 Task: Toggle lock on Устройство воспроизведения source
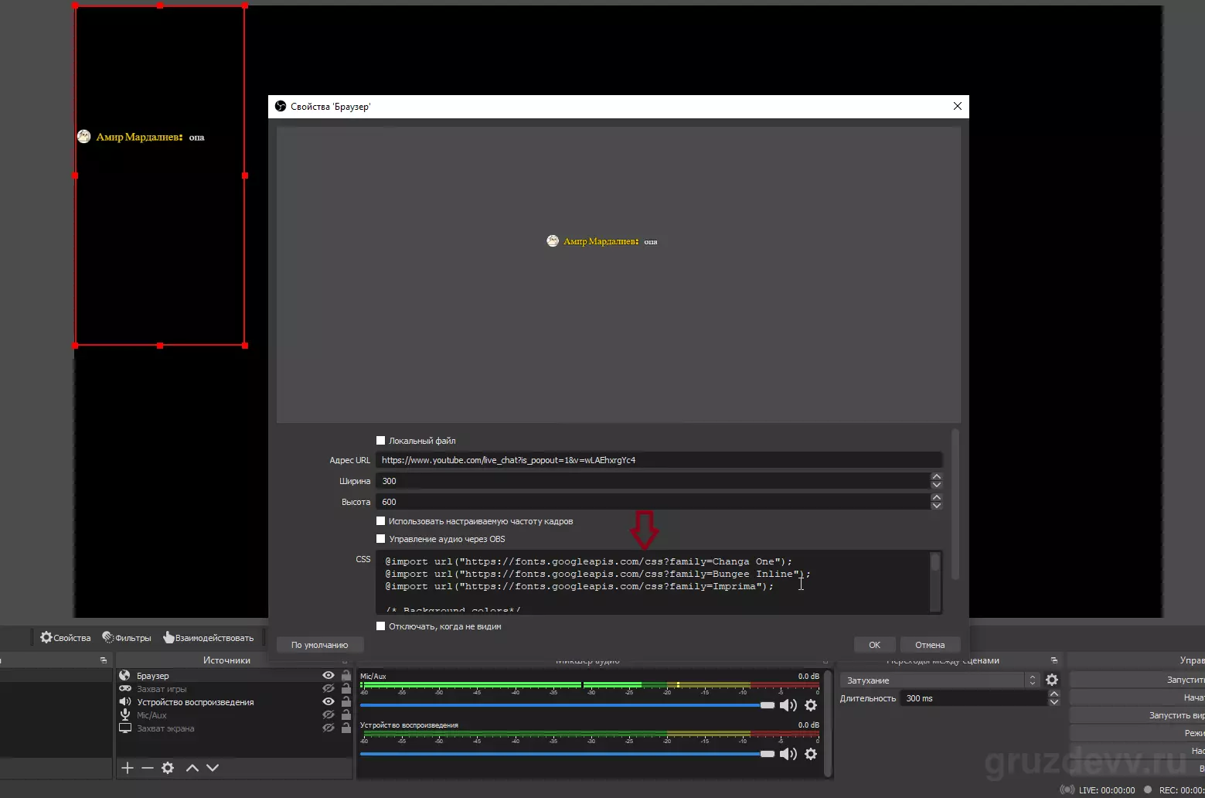(x=346, y=702)
